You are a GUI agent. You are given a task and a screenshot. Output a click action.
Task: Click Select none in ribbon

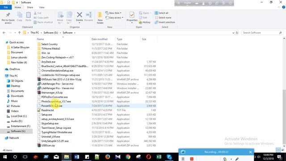(163, 17)
